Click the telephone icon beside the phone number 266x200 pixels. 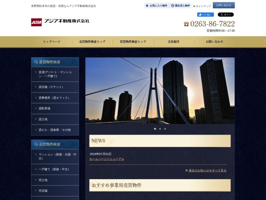(186, 24)
